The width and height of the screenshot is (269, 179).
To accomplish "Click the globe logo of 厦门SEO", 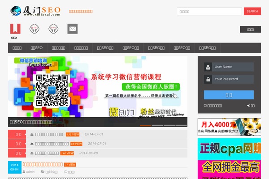I will (x=16, y=11).
